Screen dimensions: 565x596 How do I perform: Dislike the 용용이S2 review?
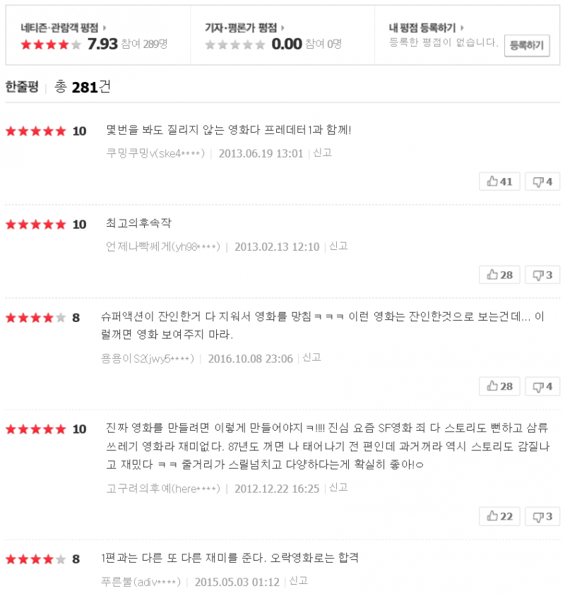click(x=542, y=386)
